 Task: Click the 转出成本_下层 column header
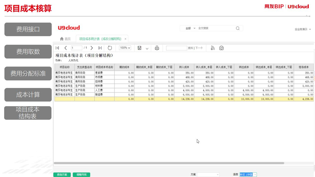[x=284, y=67]
